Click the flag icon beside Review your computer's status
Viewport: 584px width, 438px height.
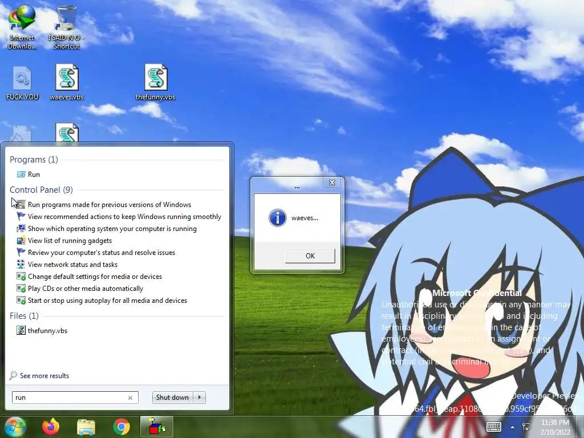[x=21, y=252]
